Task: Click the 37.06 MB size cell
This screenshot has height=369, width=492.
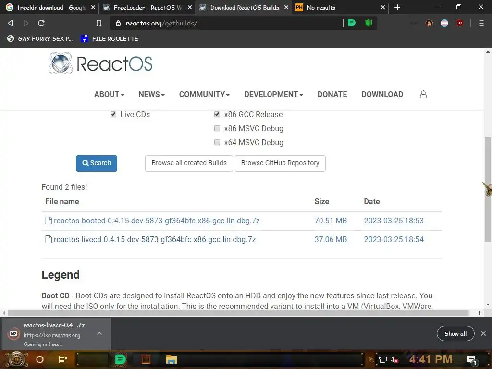Action: coord(331,239)
